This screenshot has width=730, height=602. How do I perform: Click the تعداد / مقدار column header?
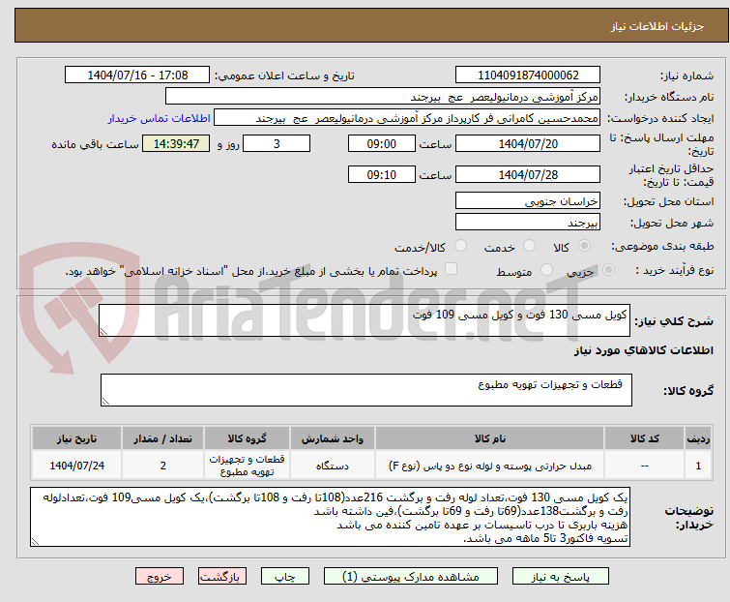click(x=162, y=438)
